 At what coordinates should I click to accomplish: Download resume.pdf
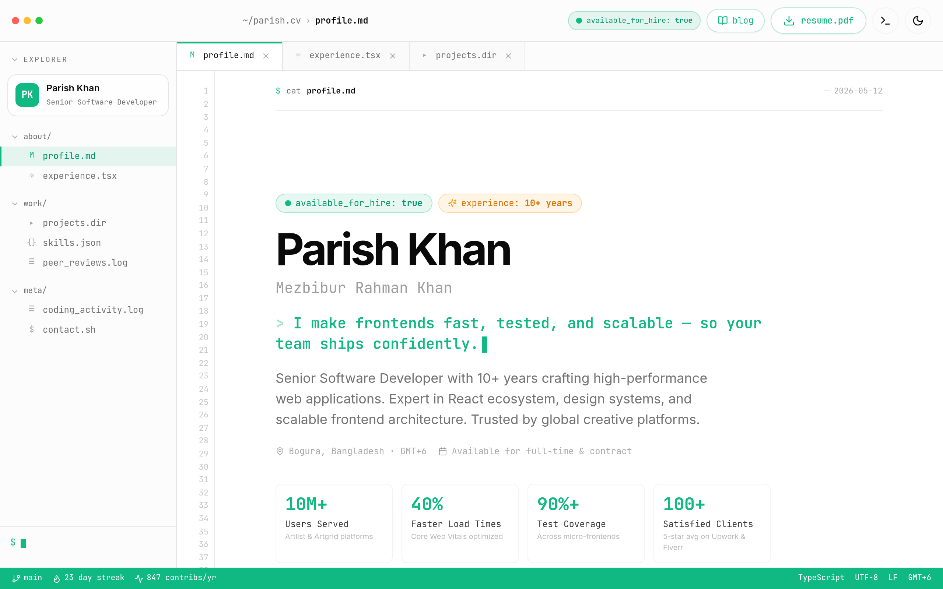click(818, 21)
